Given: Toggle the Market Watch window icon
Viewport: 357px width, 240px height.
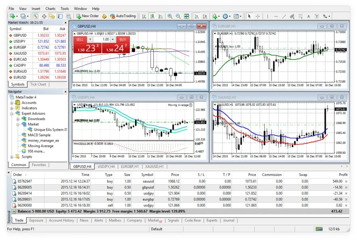Looking at the screenshot, I should [36, 16].
